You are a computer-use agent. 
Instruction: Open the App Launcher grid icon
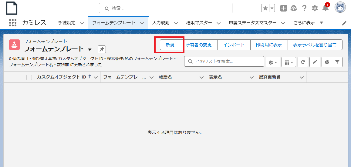click(x=13, y=23)
